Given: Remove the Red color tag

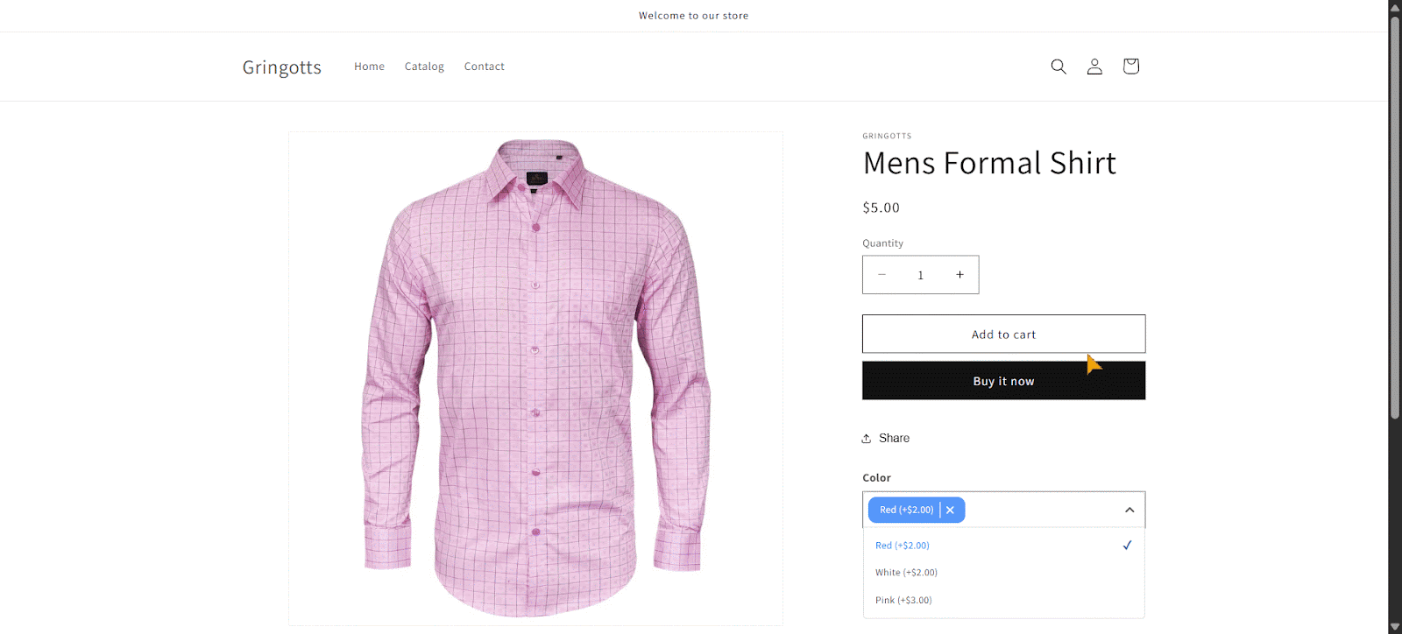Looking at the screenshot, I should [x=950, y=510].
